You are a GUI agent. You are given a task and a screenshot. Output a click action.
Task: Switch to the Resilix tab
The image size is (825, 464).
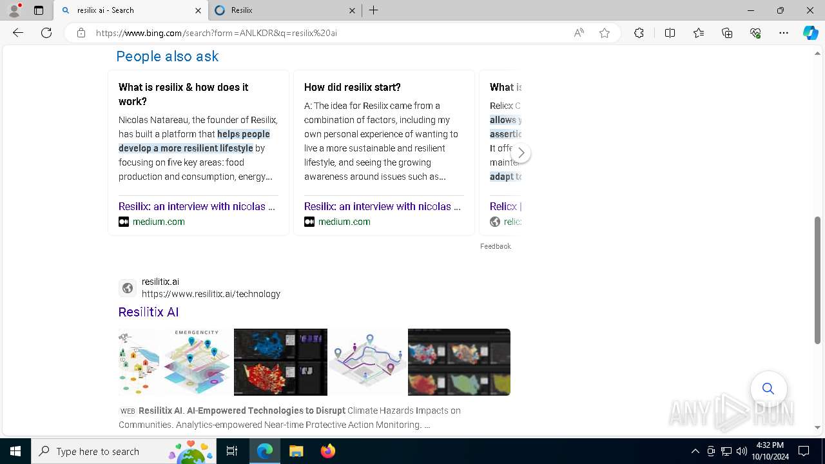pos(284,10)
